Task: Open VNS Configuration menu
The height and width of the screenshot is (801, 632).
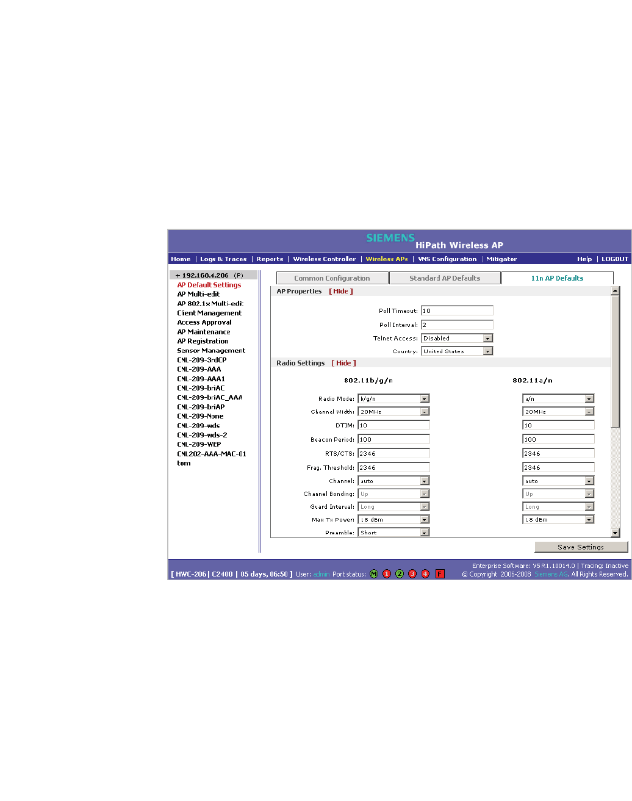Action: [x=447, y=259]
